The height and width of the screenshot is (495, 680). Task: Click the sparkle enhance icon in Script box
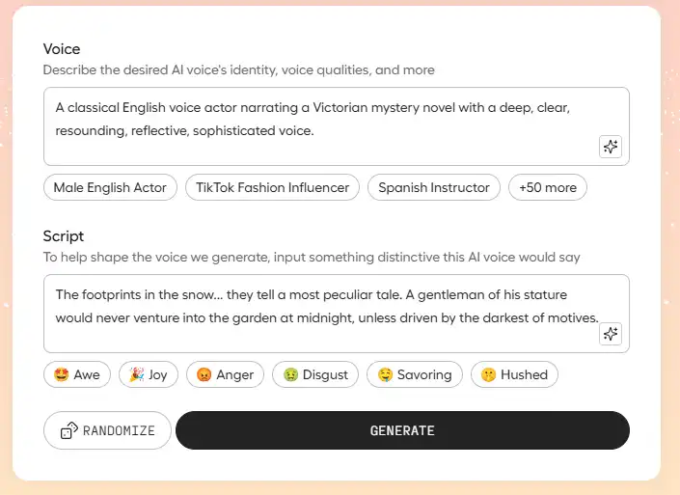coord(610,334)
